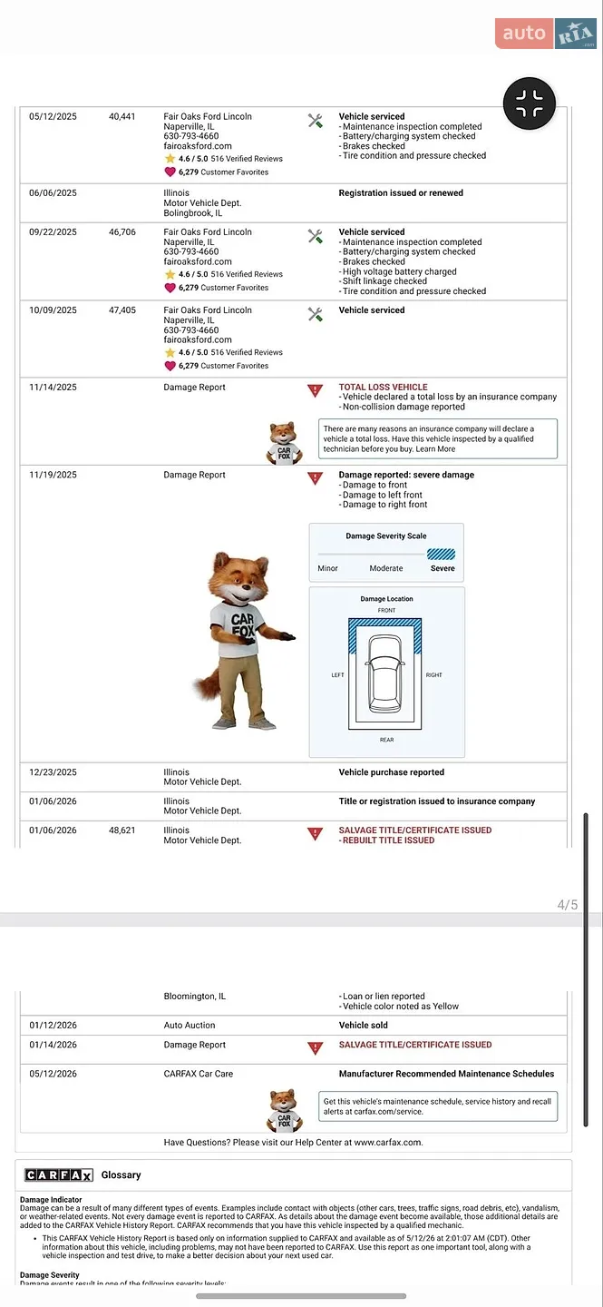Screen dimensions: 603x1307
Task: Click star rating icon in 09/22/2025 row
Action: 170,274
